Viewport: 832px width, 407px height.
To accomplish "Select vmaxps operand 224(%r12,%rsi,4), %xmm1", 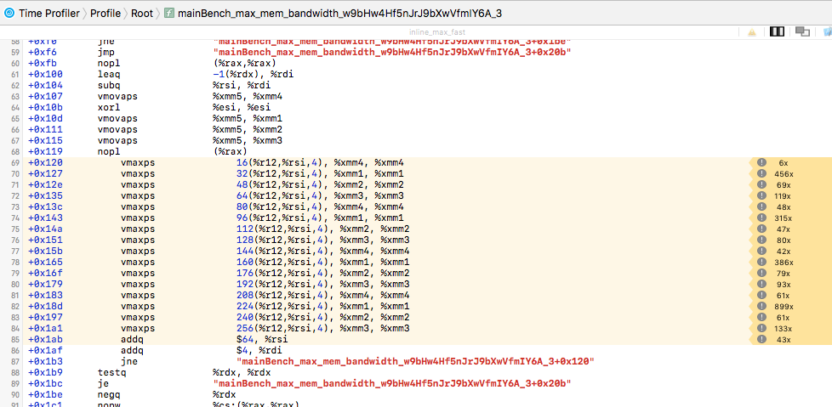I will pyautogui.click(x=322, y=307).
